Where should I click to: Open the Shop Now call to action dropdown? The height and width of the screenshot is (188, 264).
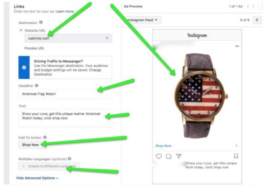[30, 145]
